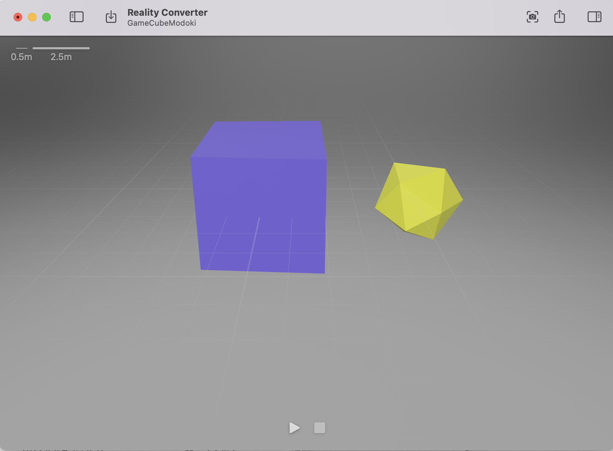Select the purple cube model
The height and width of the screenshot is (451, 613).
(x=259, y=197)
